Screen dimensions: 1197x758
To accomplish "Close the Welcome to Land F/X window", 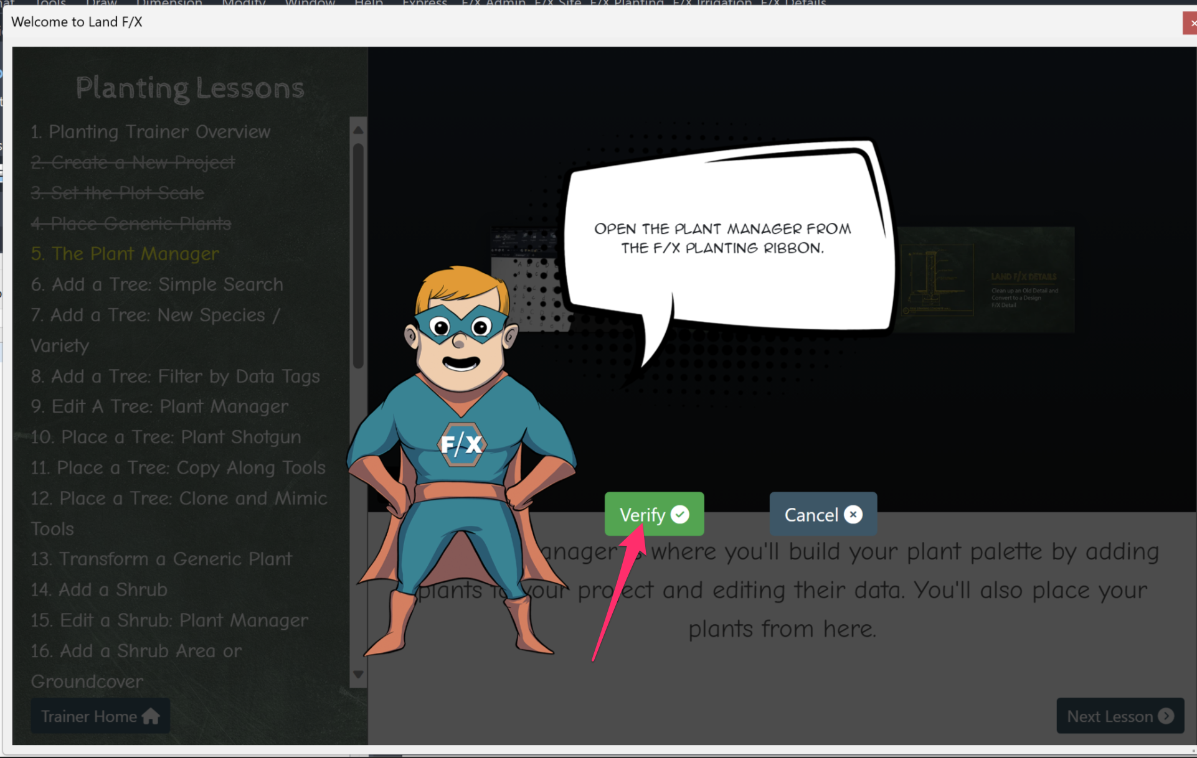I will tap(1190, 23).
